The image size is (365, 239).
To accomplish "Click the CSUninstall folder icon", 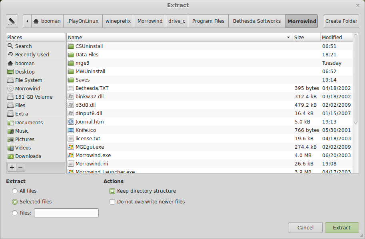I will tap(71, 46).
